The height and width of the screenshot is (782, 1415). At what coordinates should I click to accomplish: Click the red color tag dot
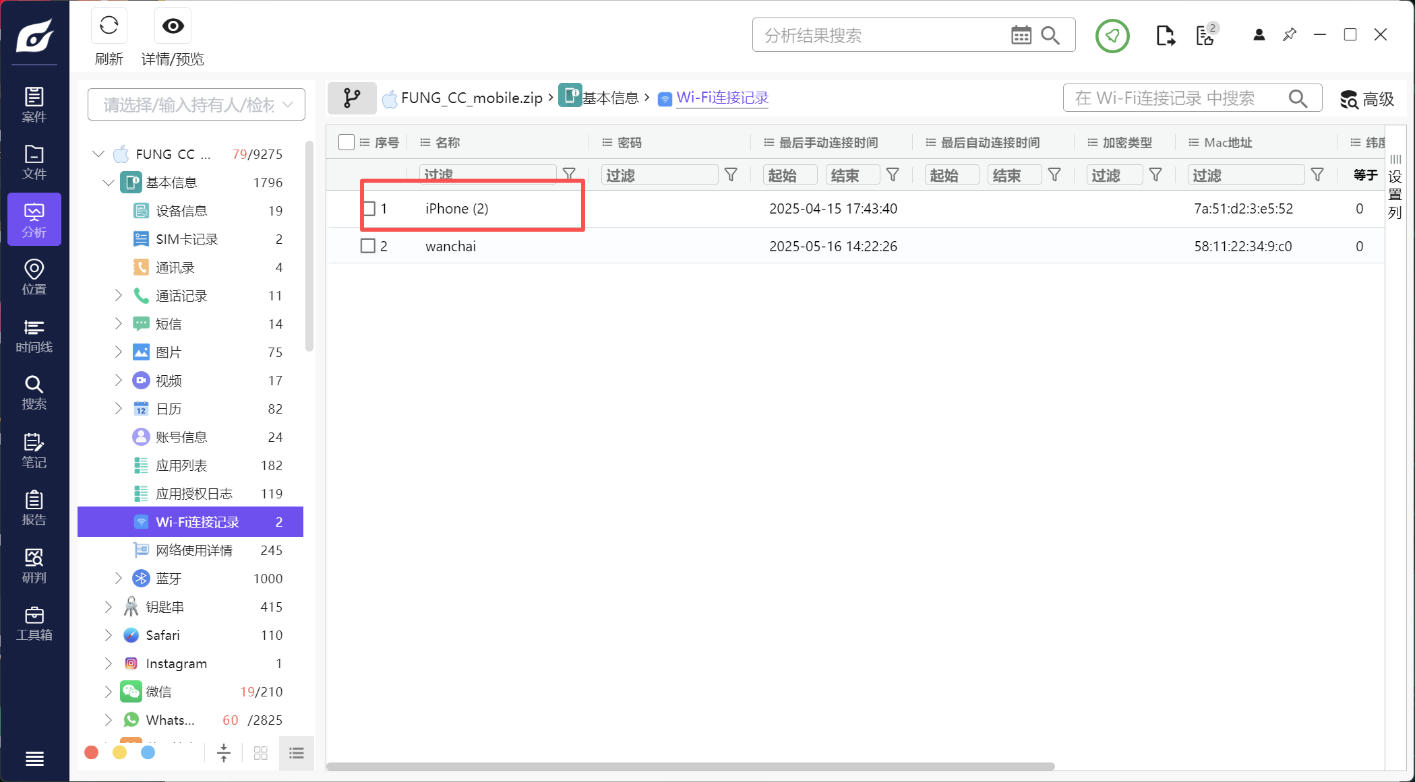click(x=92, y=752)
